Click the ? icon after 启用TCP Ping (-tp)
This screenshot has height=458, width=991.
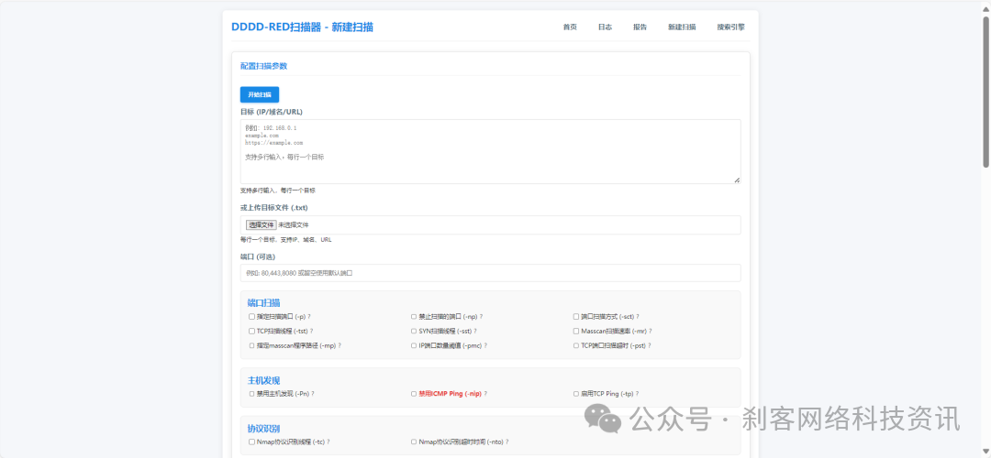click(x=637, y=394)
